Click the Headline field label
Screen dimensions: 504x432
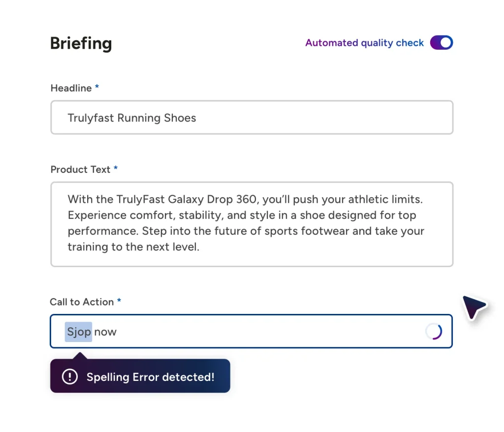coord(71,88)
